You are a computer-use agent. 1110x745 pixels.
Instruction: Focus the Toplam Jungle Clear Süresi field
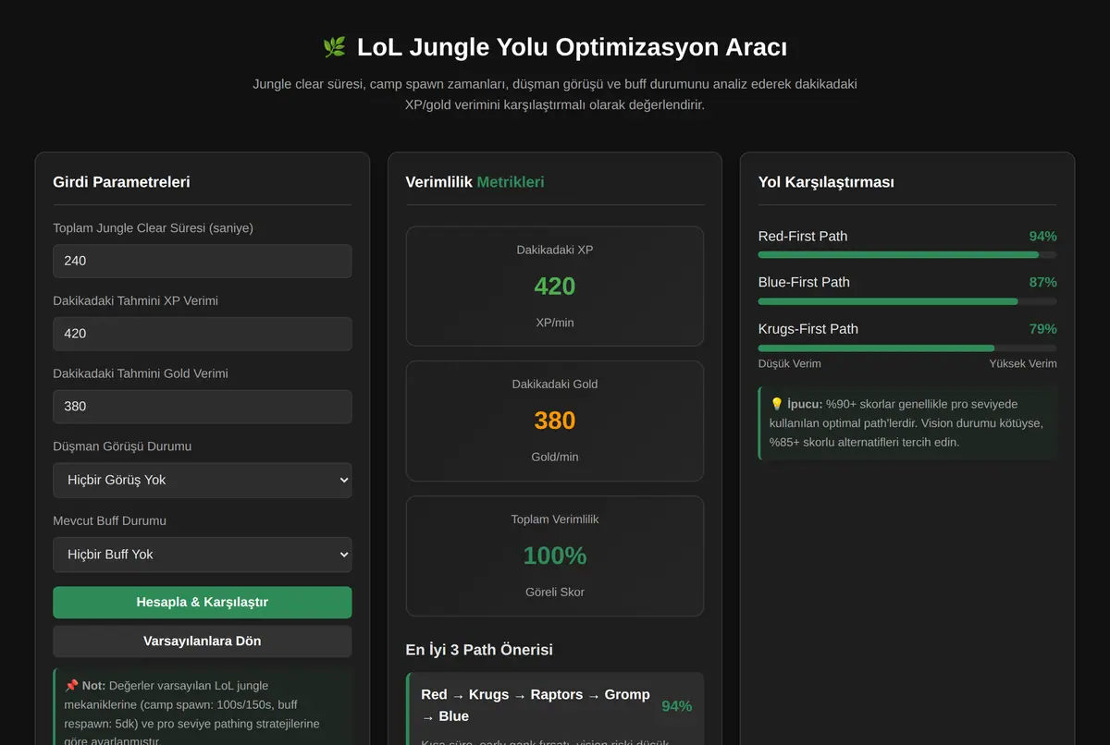203,261
